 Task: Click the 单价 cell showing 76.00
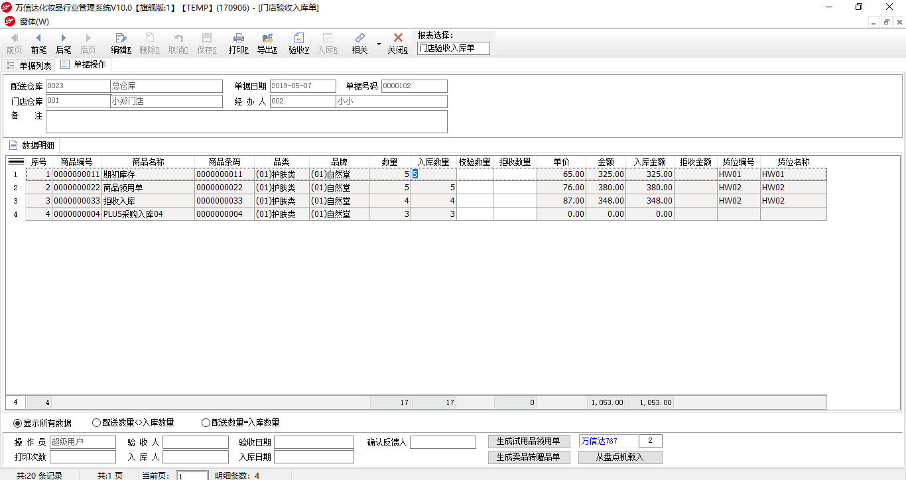tap(561, 188)
